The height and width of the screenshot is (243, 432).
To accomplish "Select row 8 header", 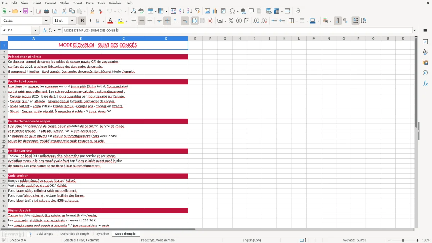I will [x=4, y=82].
